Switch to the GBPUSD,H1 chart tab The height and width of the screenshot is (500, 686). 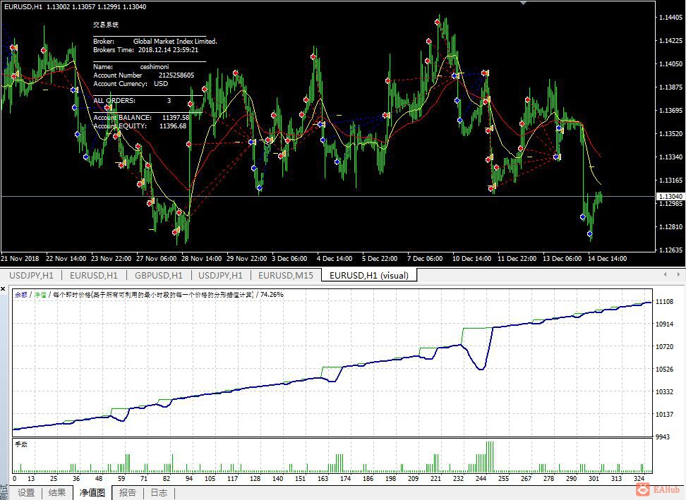pyautogui.click(x=158, y=275)
